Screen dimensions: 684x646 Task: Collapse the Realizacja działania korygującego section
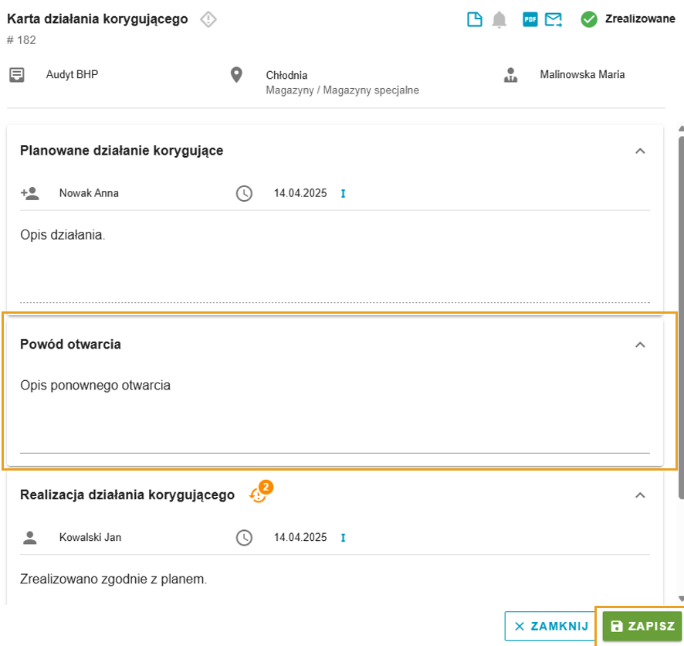coord(640,495)
